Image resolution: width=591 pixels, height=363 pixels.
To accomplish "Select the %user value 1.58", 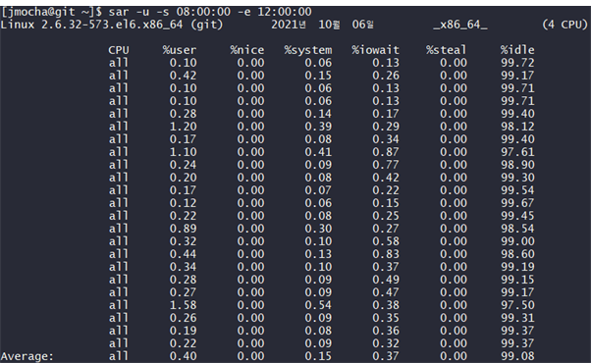I will (x=183, y=305).
